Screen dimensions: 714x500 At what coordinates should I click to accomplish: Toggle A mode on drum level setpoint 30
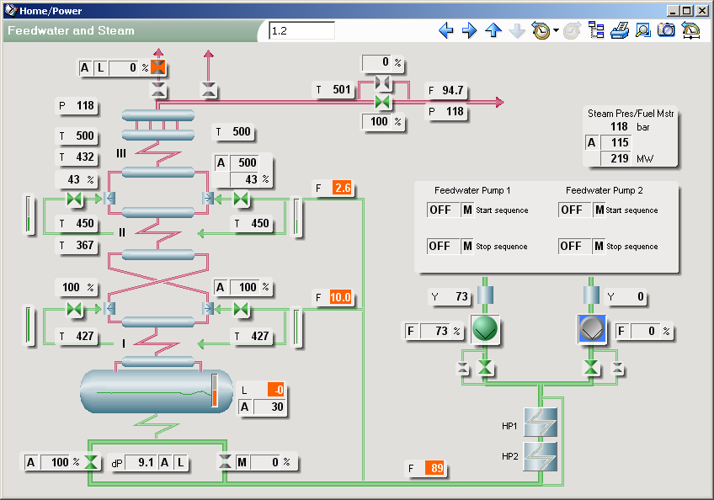pos(244,407)
